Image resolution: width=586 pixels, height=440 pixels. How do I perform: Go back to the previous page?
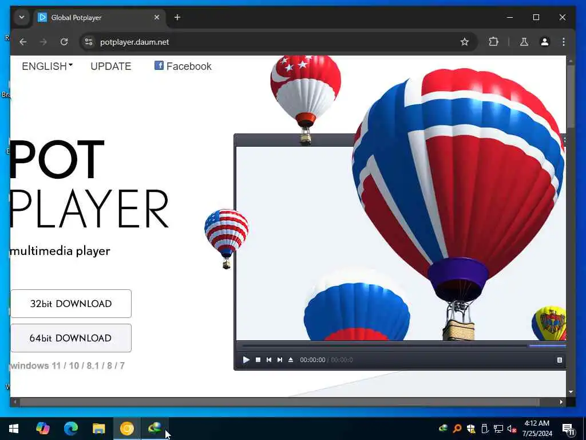[23, 42]
